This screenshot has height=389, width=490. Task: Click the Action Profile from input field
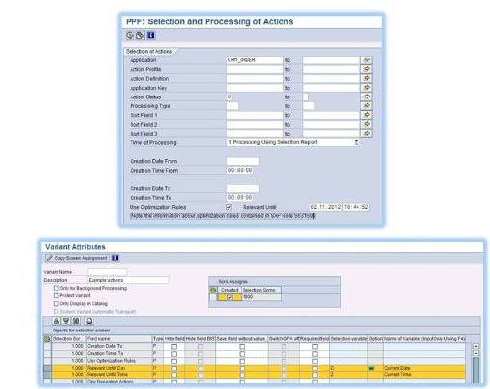pos(255,69)
